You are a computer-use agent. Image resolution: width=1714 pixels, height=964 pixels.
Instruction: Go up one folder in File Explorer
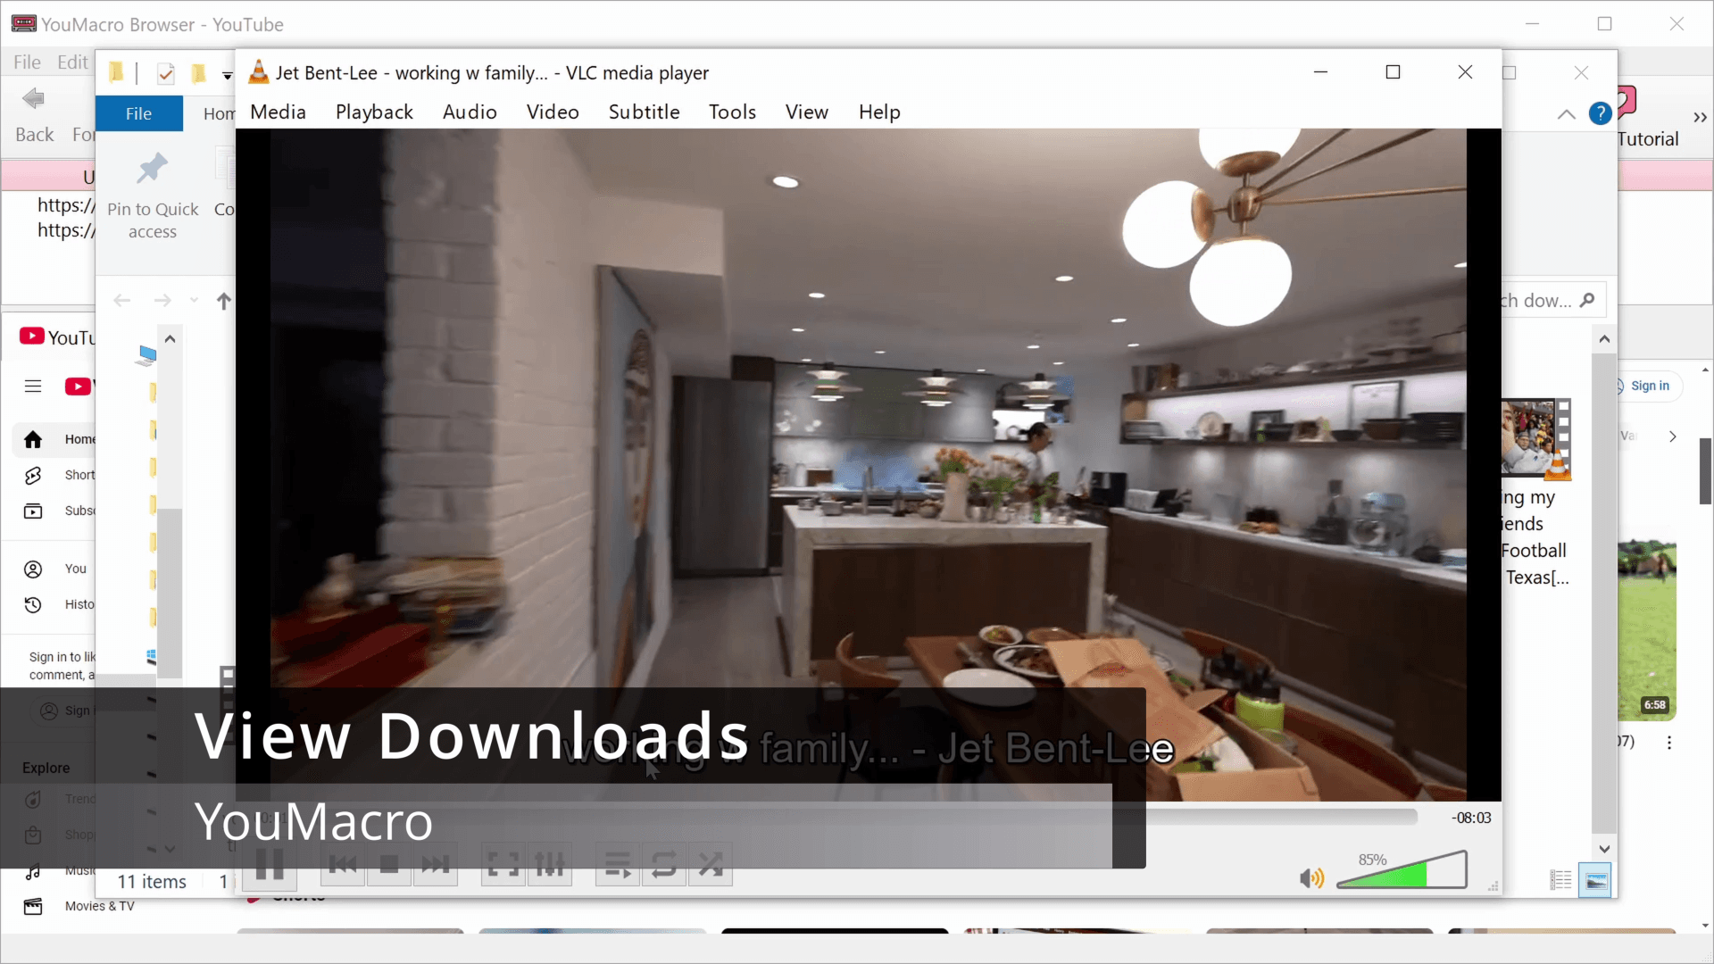pos(223,301)
